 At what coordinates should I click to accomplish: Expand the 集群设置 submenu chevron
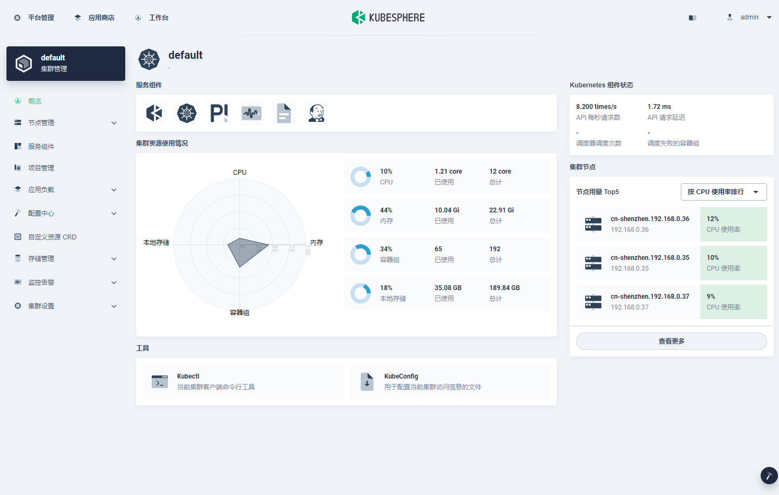click(x=114, y=306)
